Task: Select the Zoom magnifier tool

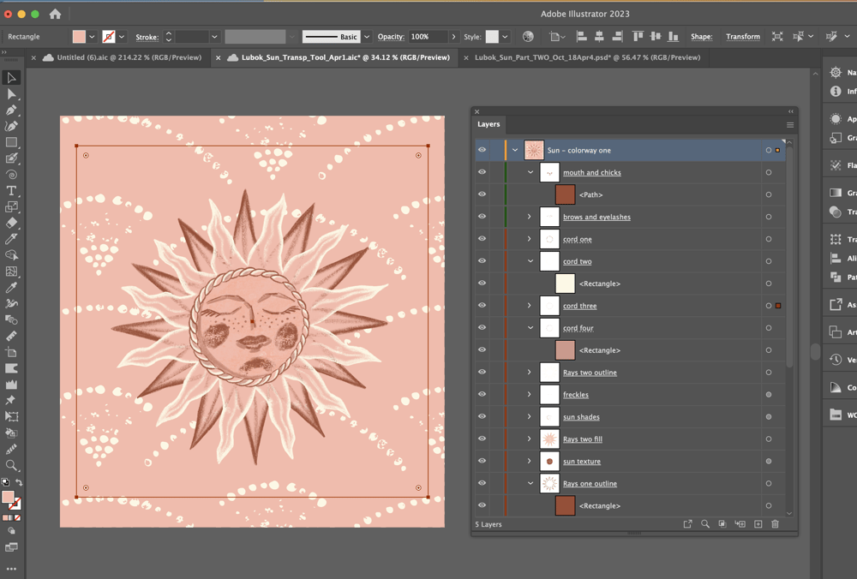Action: (x=11, y=465)
